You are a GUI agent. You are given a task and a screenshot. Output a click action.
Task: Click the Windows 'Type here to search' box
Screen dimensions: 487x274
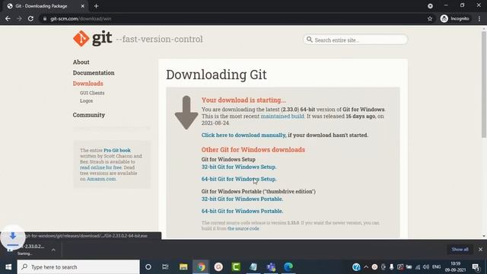[78, 267]
